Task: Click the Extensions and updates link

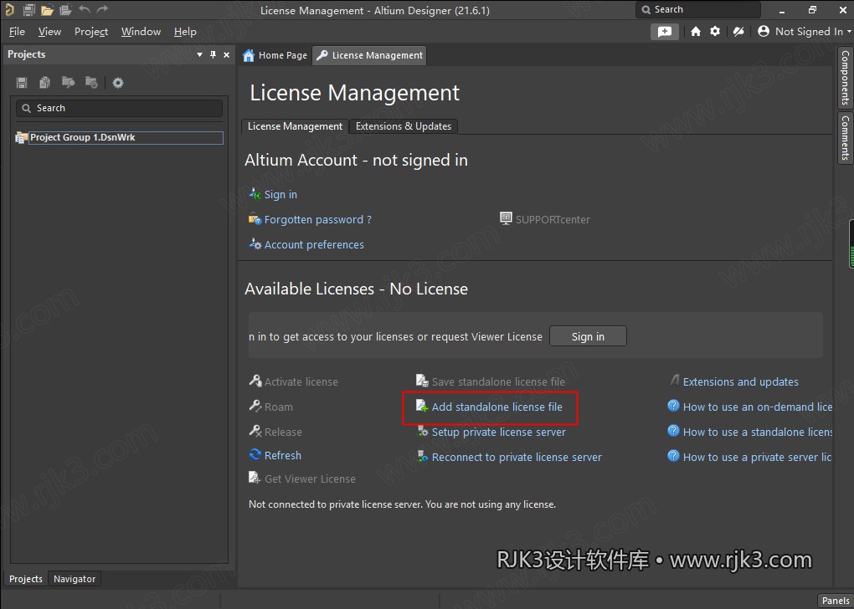Action: point(741,382)
